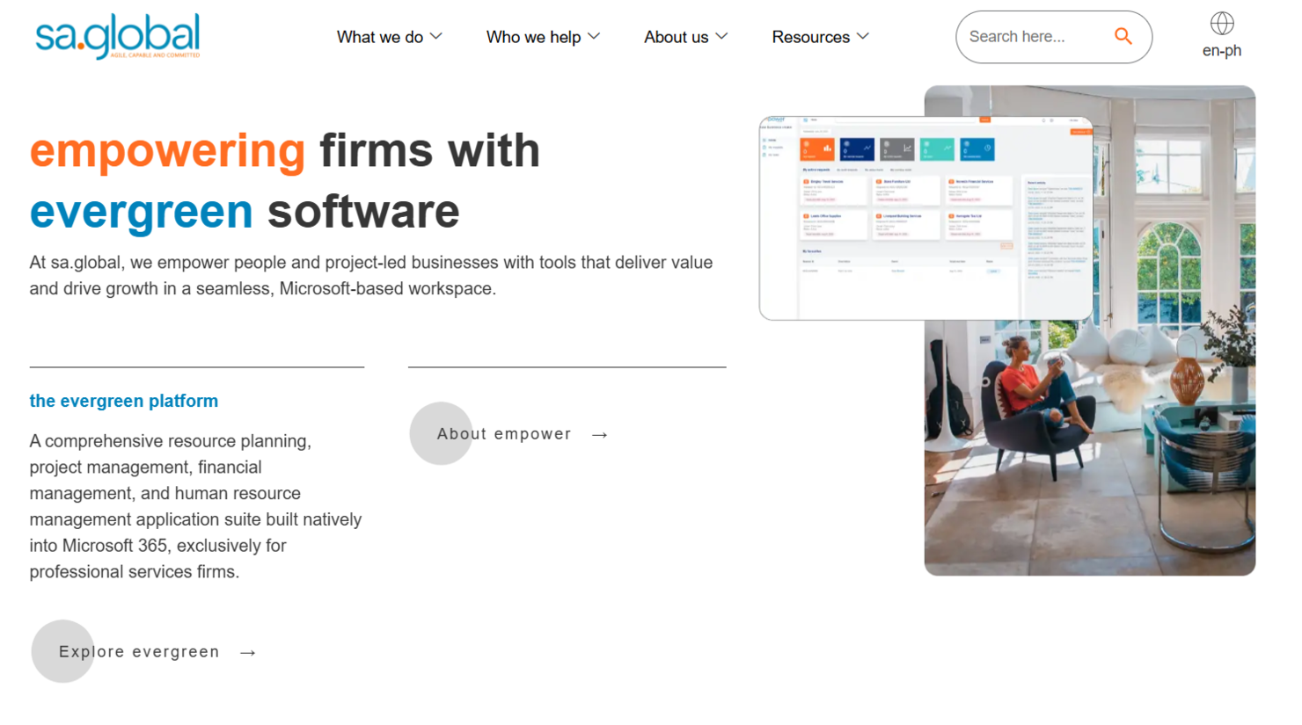Screen dimensions: 1302x725
Task: Click the bar chart icon on the orange dashboard tile
Action: click(827, 149)
